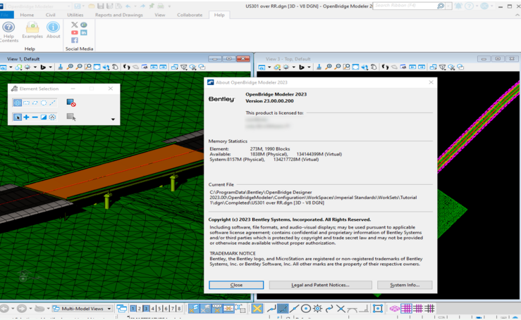Click Disable Handles icon in Element Selection
This screenshot has height=320, width=521.
click(x=71, y=103)
